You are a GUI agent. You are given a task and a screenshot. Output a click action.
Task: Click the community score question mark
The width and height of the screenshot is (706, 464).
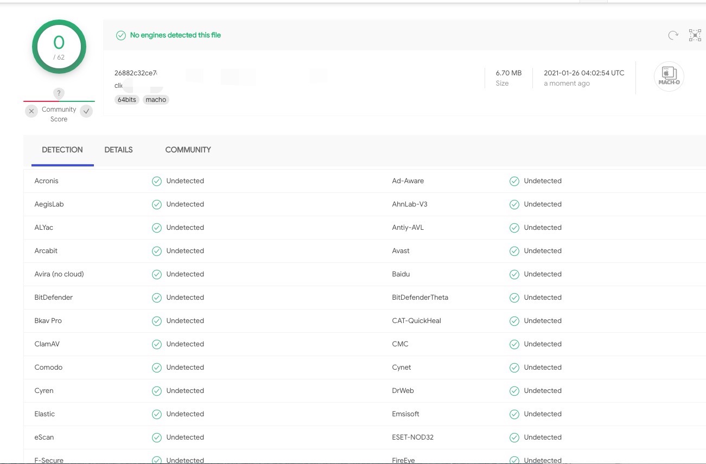(59, 93)
